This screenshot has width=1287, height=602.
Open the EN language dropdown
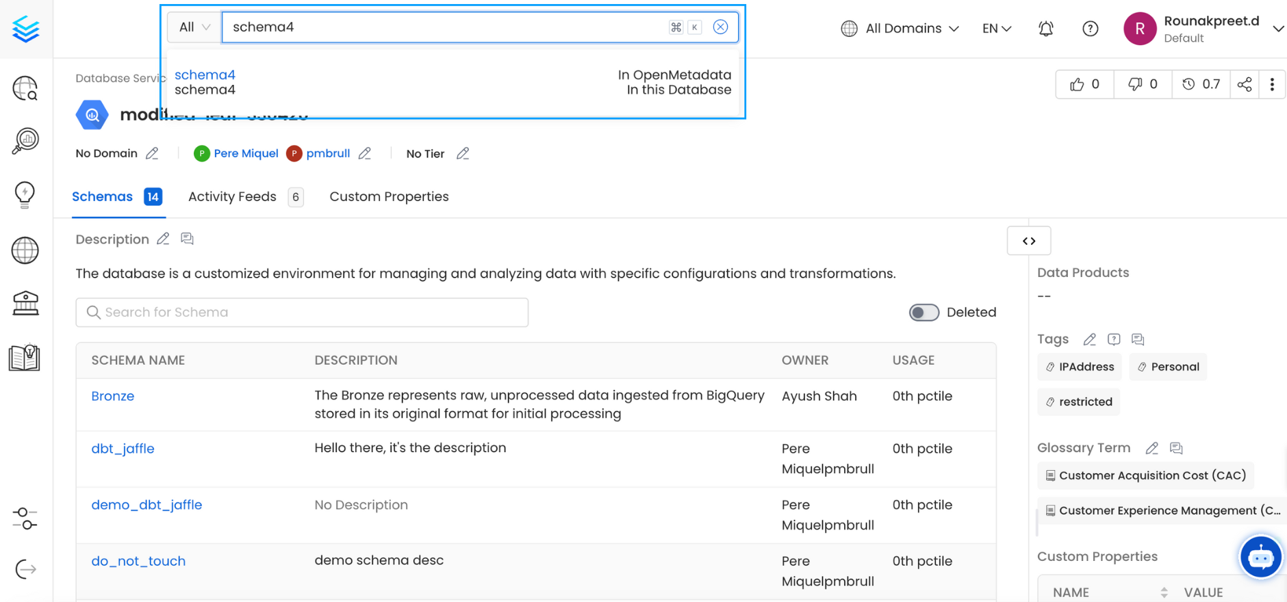point(997,29)
